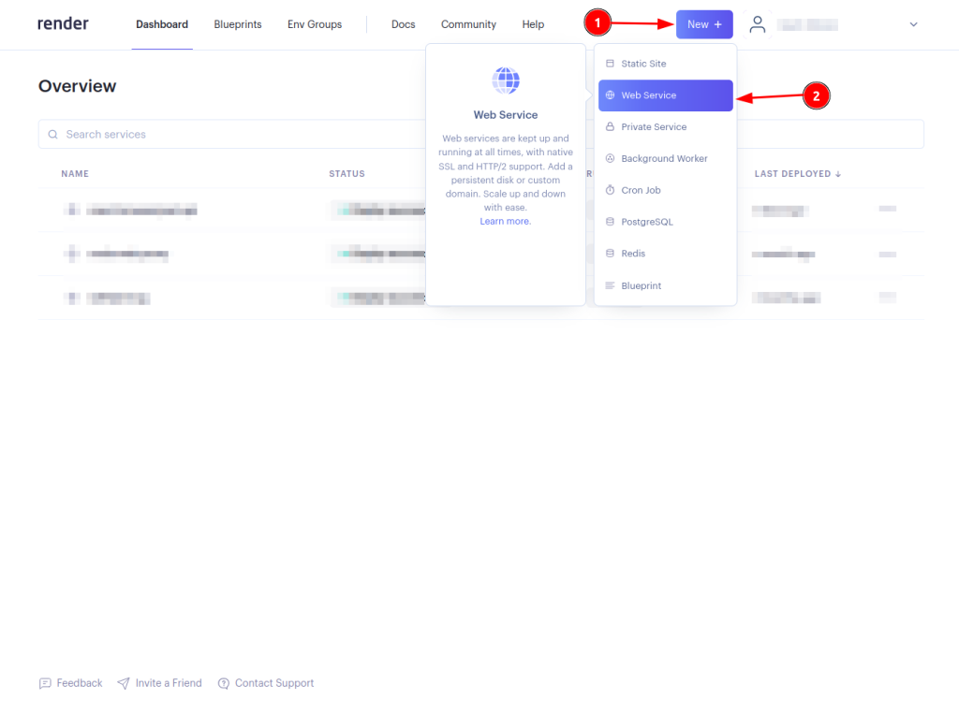Click the Static Site menu icon
Screen dimensions: 959x714
click(x=611, y=64)
